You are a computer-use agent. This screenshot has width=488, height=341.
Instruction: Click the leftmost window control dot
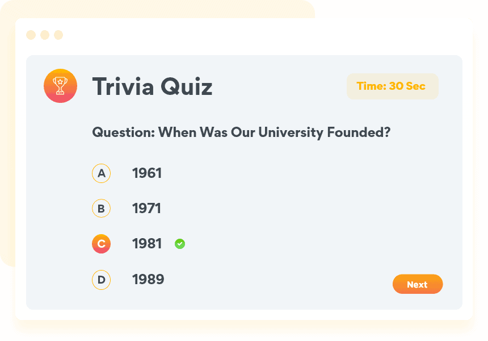coord(31,35)
